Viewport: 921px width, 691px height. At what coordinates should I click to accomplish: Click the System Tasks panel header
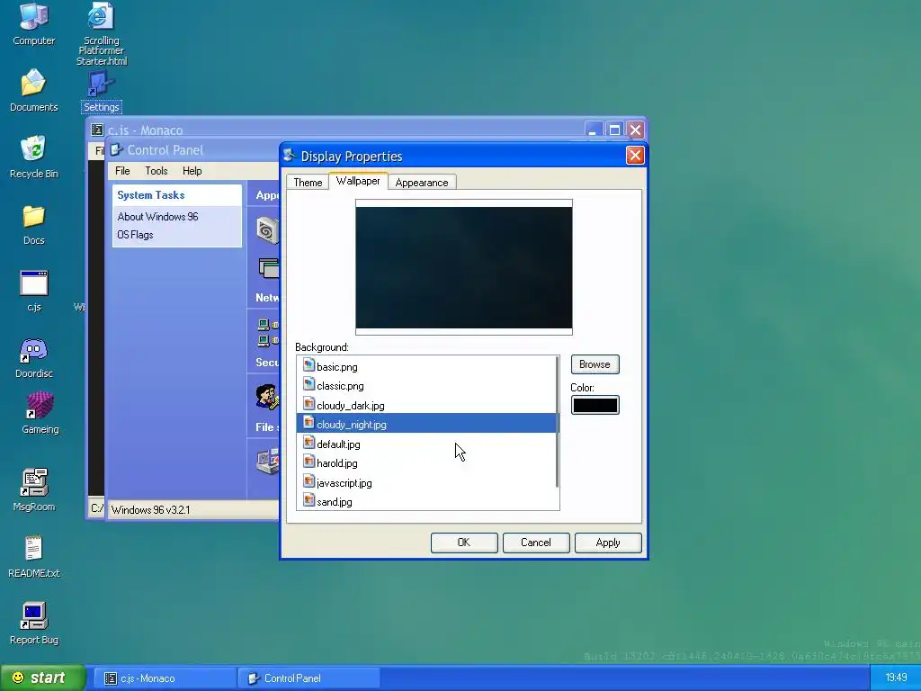(177, 195)
